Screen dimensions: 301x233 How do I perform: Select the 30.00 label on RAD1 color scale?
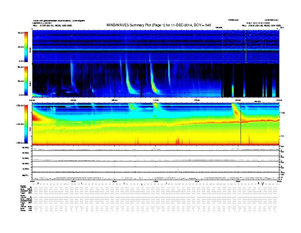[x=21, y=81]
